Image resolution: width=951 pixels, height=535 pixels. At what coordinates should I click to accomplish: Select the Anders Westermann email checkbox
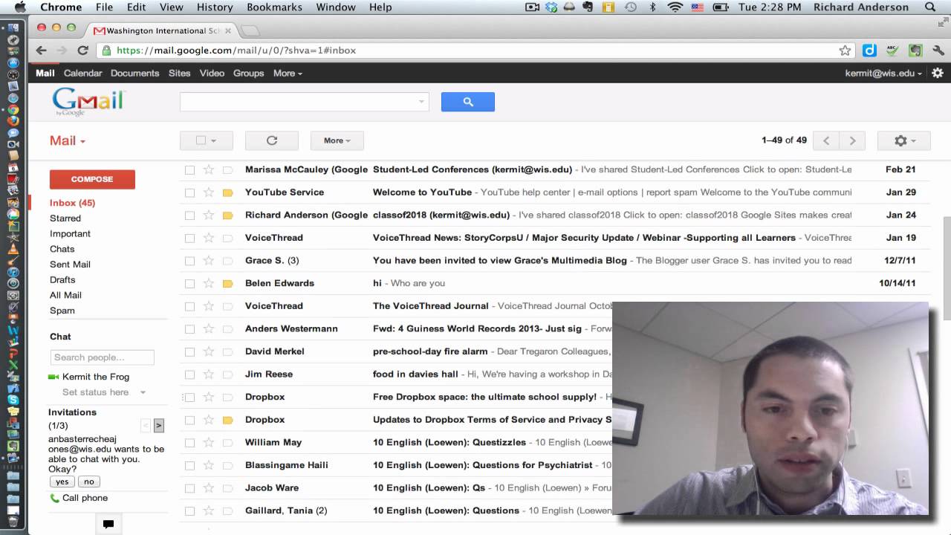point(189,328)
